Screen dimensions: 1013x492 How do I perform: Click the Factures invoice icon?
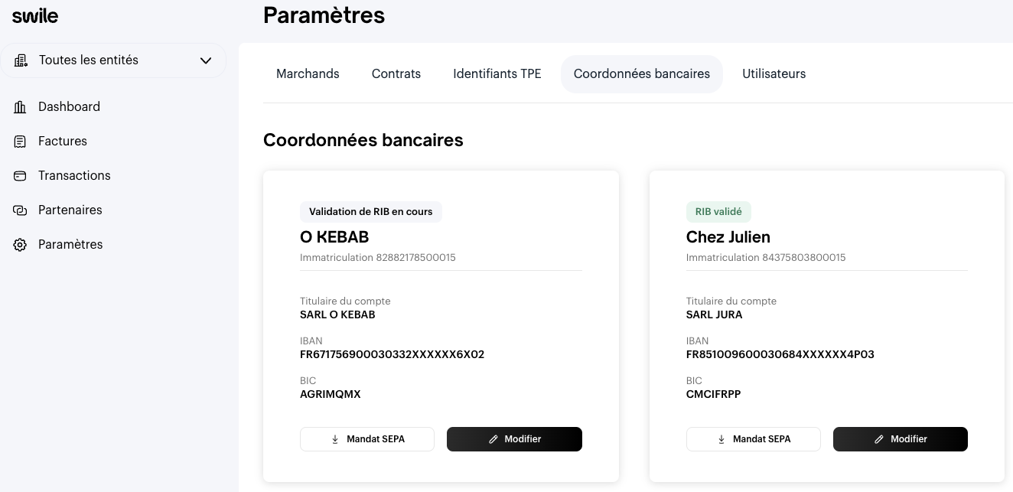(x=21, y=142)
